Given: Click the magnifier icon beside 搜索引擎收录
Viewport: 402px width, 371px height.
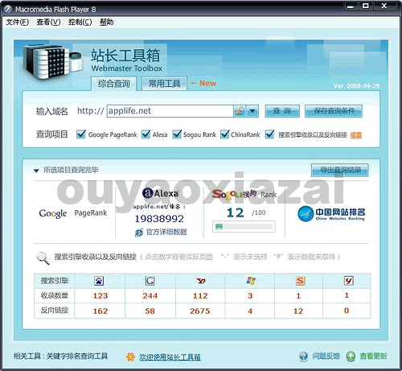Looking at the screenshot, I should point(43,258).
